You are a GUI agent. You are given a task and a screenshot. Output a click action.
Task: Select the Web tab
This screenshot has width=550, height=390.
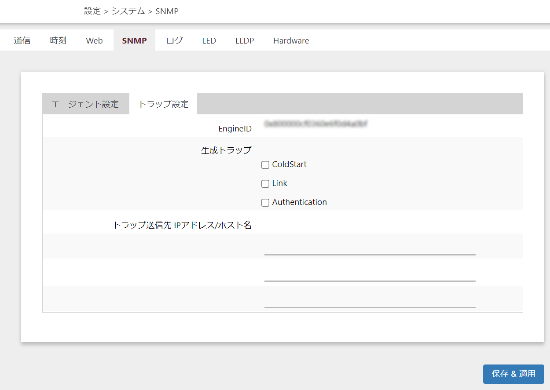(94, 41)
